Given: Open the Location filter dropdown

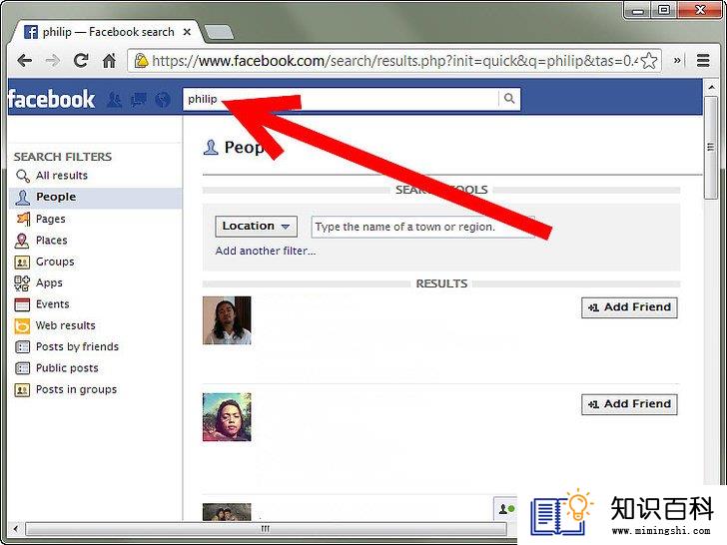Looking at the screenshot, I should (256, 227).
